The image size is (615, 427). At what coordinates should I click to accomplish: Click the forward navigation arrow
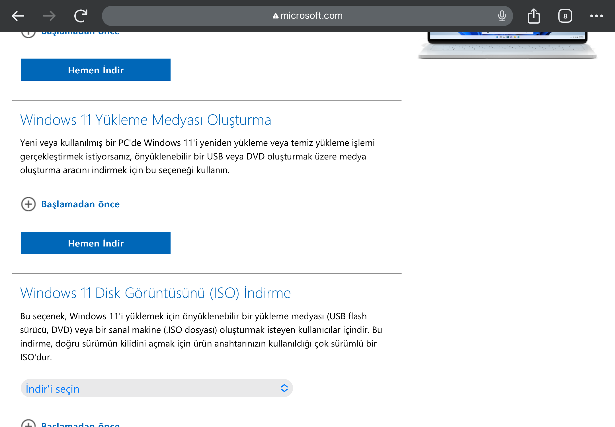point(49,16)
